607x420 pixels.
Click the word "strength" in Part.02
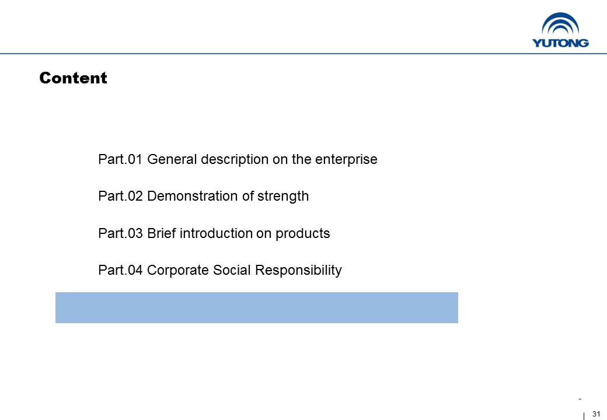coord(283,197)
